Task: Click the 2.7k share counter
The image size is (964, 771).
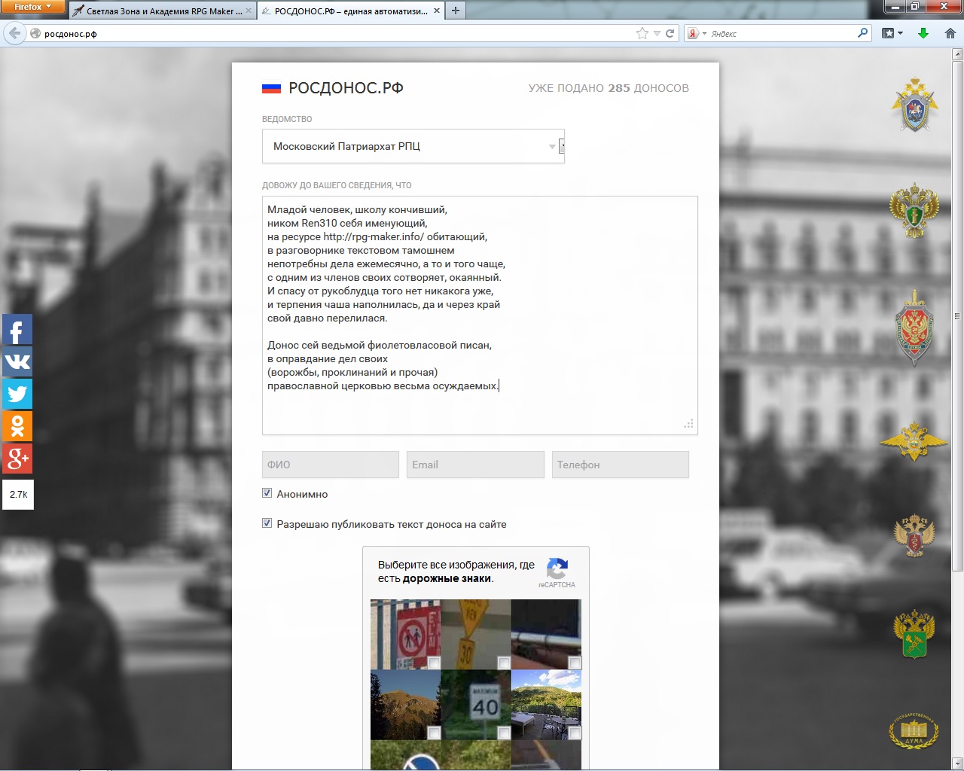Action: [18, 495]
